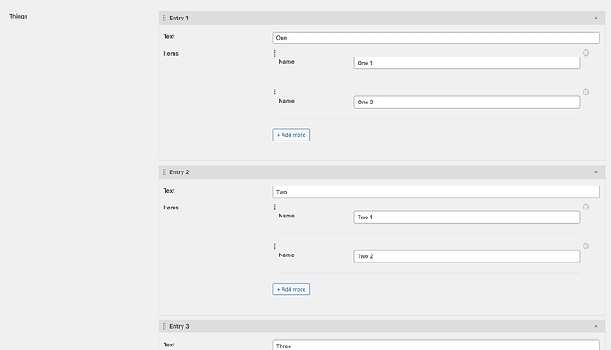Click the 'Text' label in Entry 3
Image resolution: width=611 pixels, height=350 pixels.
click(x=169, y=345)
